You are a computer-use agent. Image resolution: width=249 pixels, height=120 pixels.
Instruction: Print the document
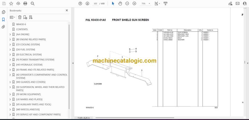pos(25,4)
